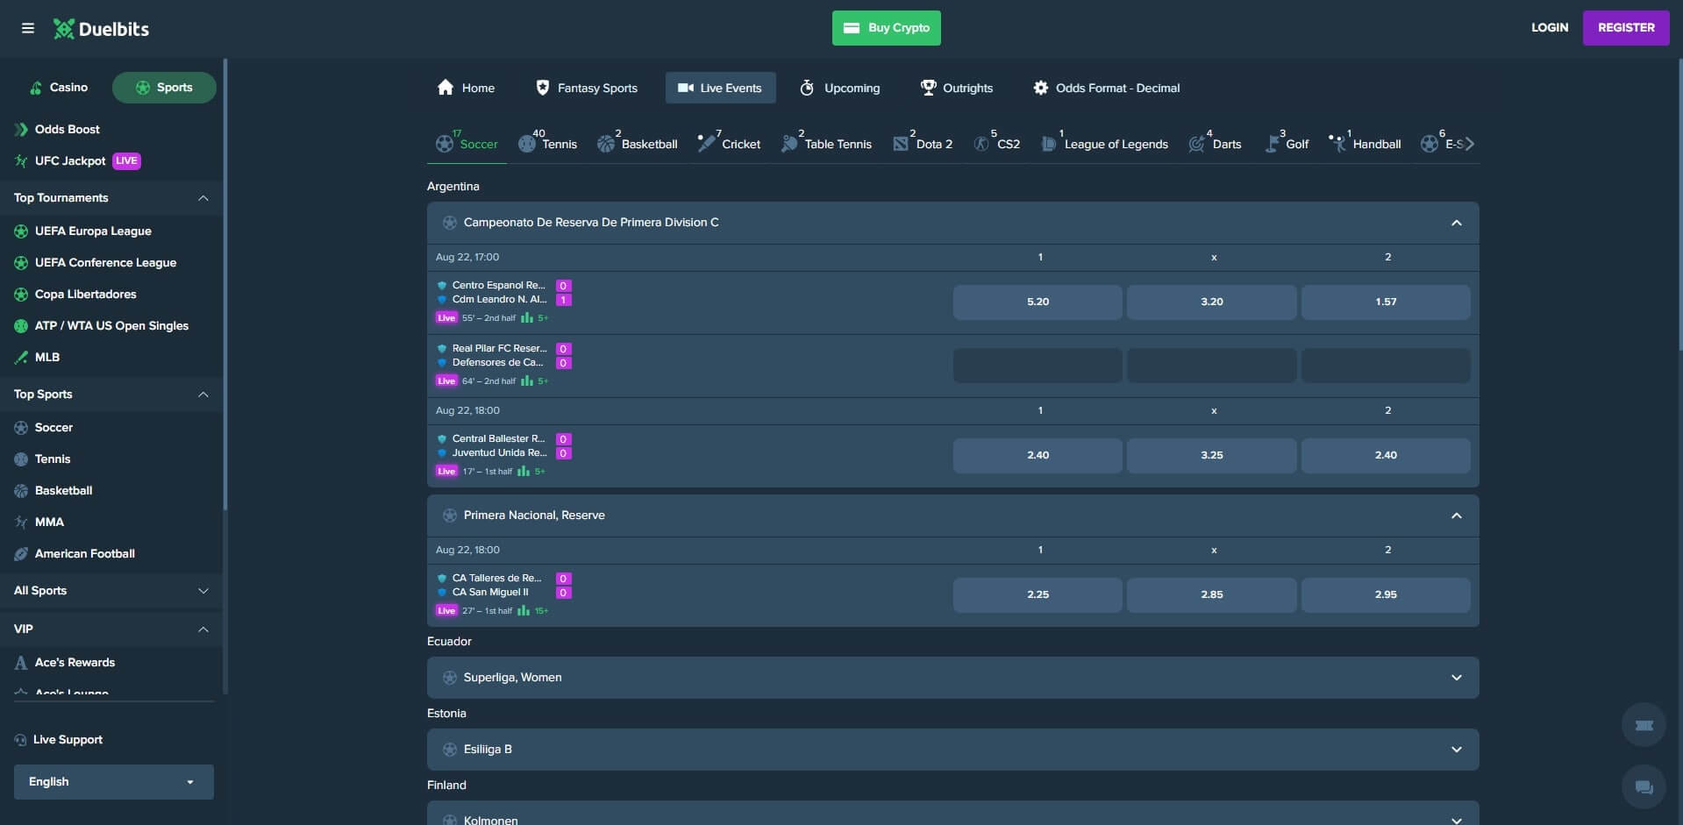This screenshot has width=1683, height=825.
Task: Select the CS2 esports icon
Action: (997, 142)
